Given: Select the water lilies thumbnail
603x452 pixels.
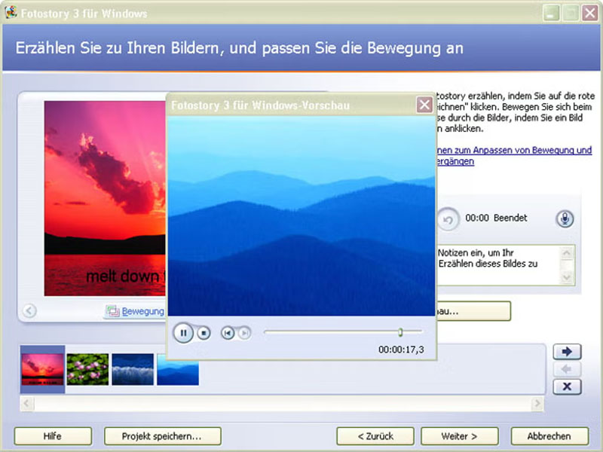Looking at the screenshot, I should pyautogui.click(x=87, y=369).
